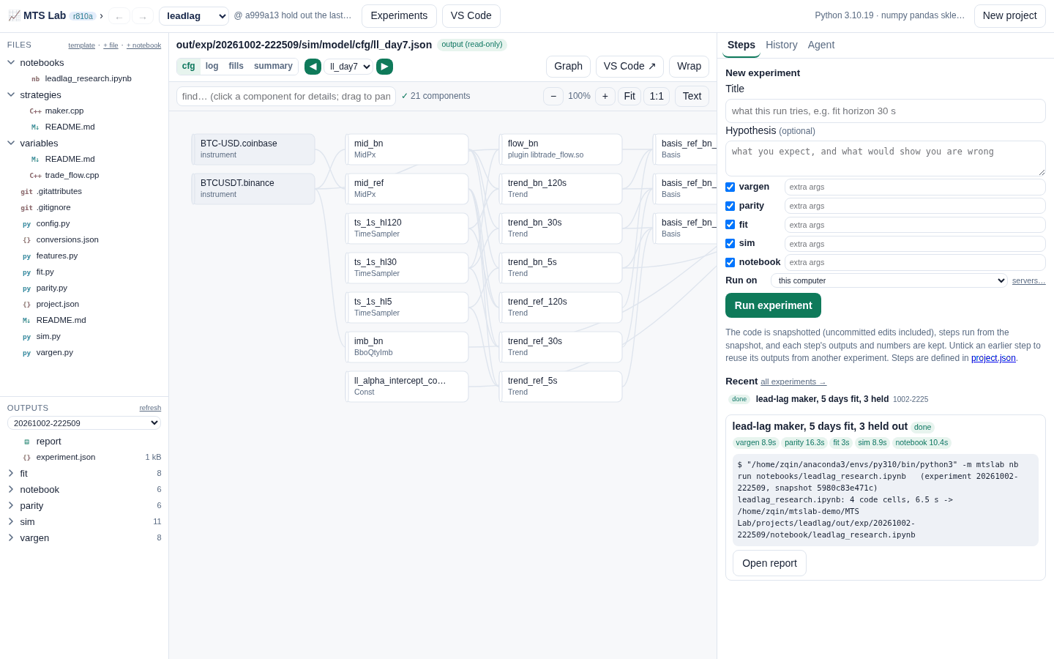Select the log view tab
Image resolution: width=1054 pixels, height=659 pixels.
click(212, 67)
